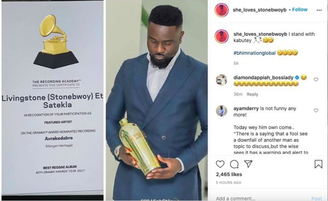Like the post with the heart icon
The height and width of the screenshot is (201, 328).
click(x=220, y=164)
